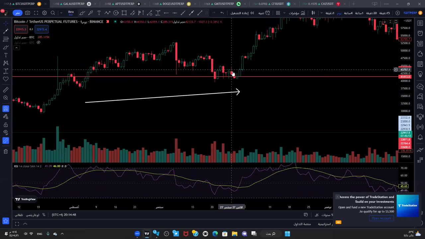
Task: Open the trading panel tab at bottom
Action: (x=302, y=224)
